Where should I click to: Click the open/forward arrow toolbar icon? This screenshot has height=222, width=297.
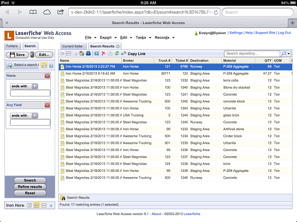pyautogui.click(x=62, y=53)
